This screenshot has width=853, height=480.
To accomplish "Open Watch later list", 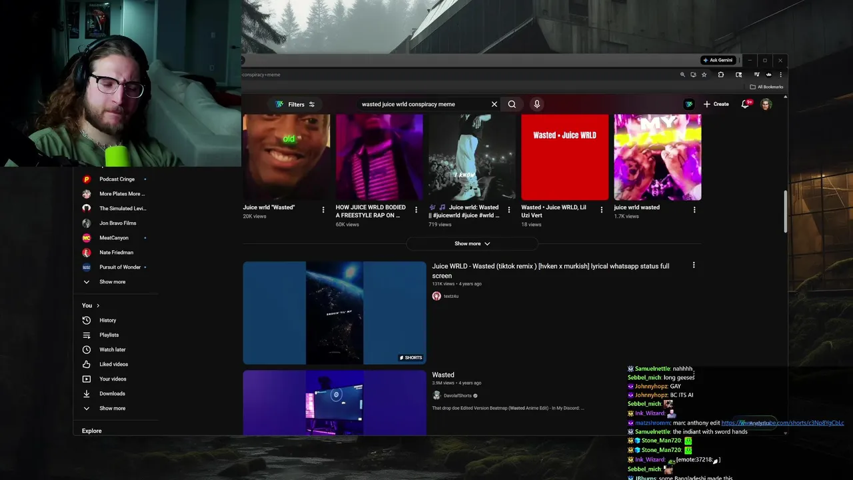I will point(114,349).
